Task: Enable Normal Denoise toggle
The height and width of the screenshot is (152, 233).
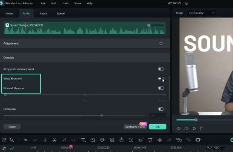Action: click(x=161, y=88)
